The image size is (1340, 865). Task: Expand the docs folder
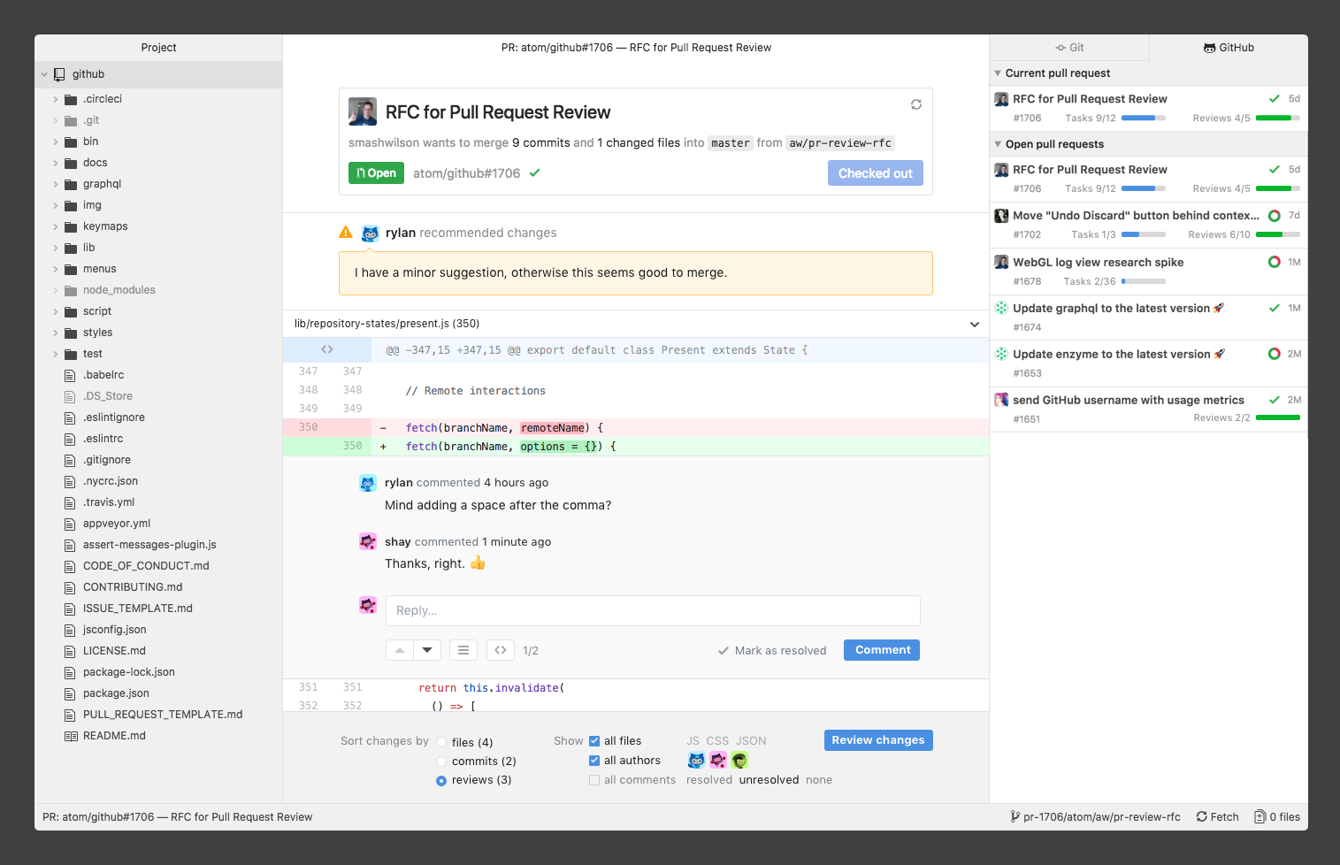click(x=55, y=163)
